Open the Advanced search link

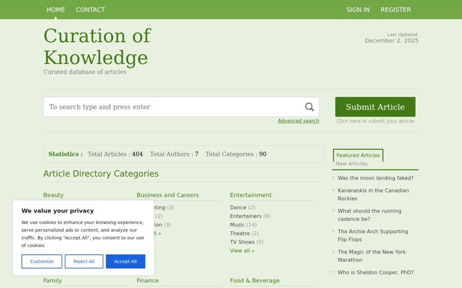point(298,121)
